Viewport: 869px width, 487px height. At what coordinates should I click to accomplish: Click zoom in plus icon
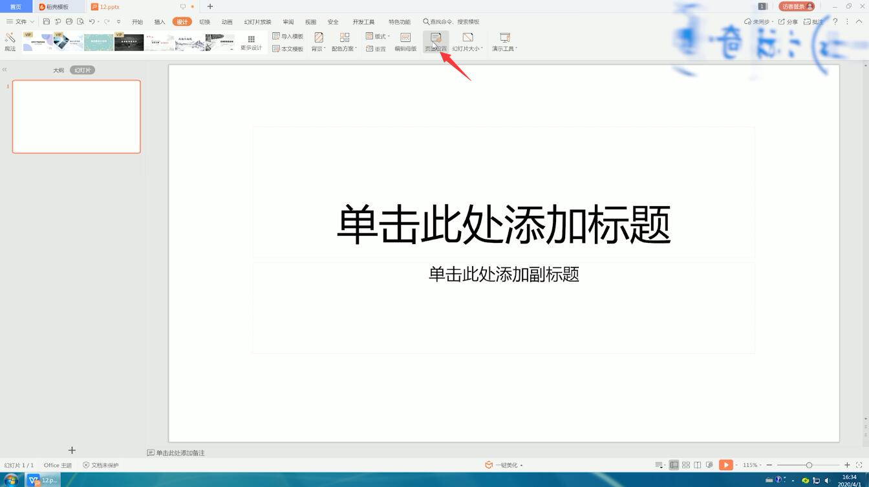(847, 465)
